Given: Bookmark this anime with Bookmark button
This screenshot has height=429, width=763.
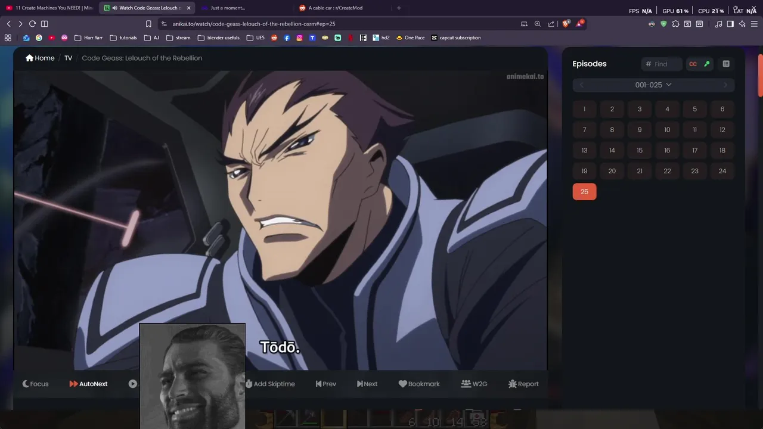Looking at the screenshot, I should (x=418, y=384).
